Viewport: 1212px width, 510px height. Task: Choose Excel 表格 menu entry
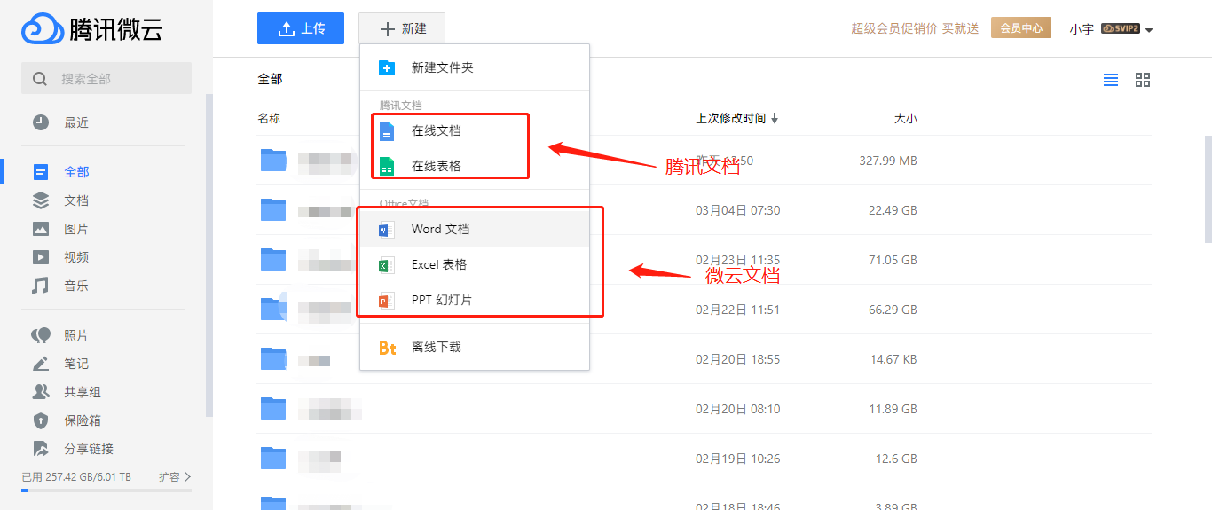click(475, 265)
